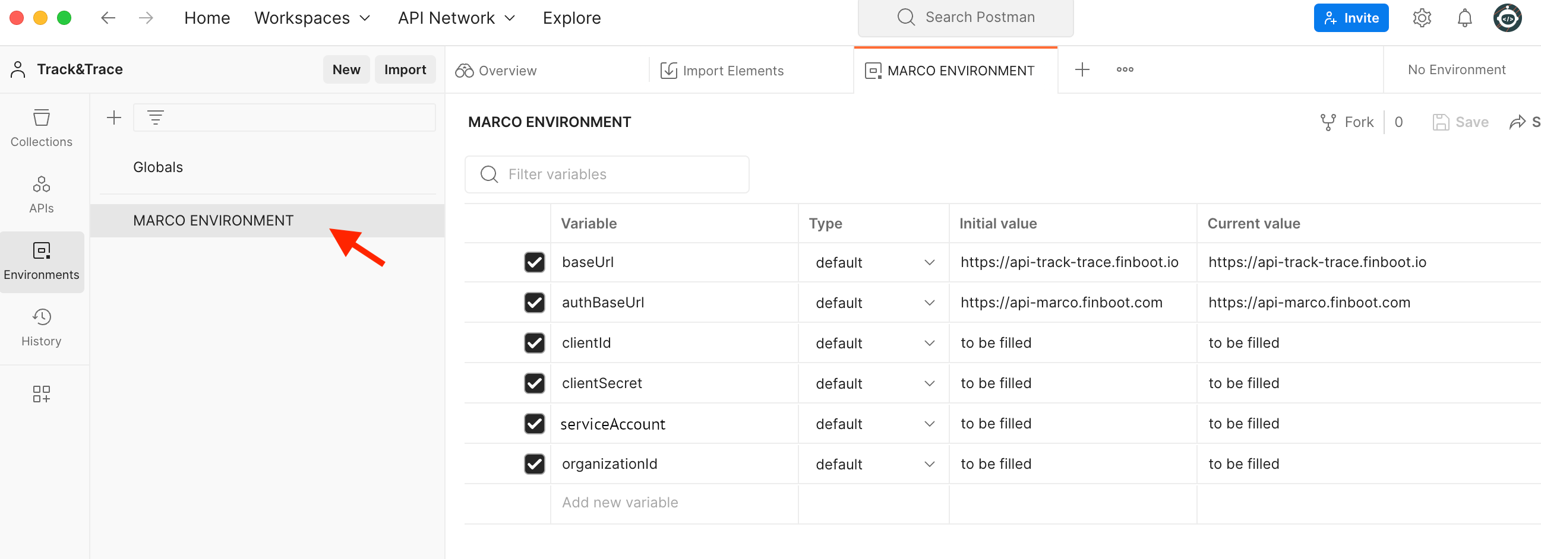Click the three-dots tab options icon
Screen dimensions: 1541x559
coord(1125,70)
